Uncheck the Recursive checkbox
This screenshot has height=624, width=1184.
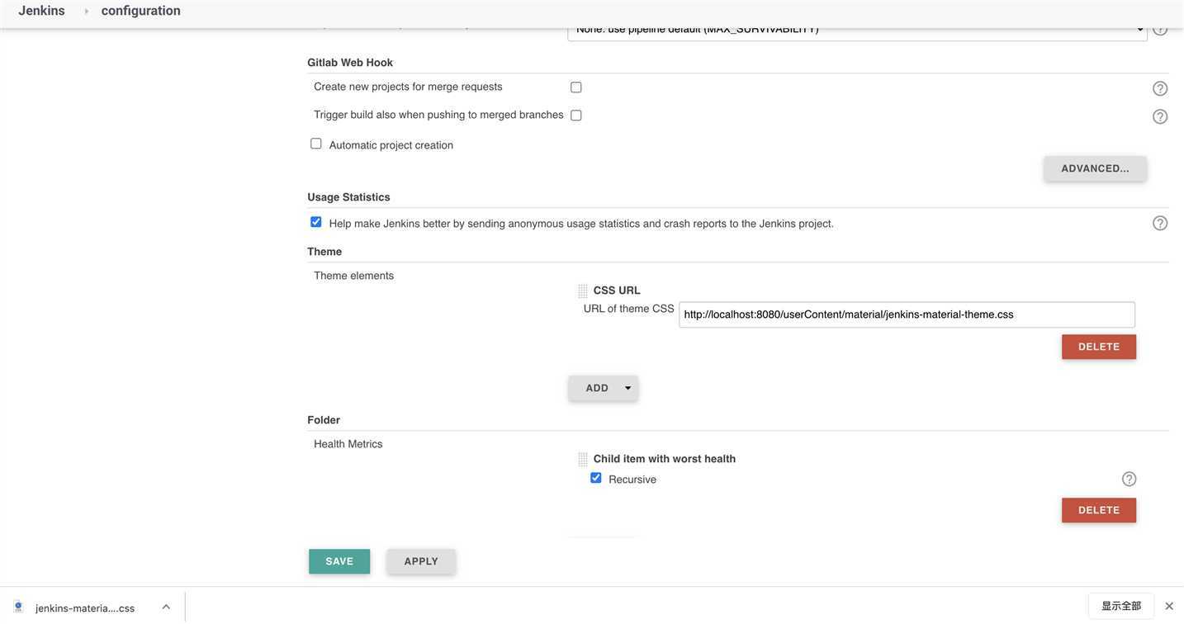coord(596,478)
